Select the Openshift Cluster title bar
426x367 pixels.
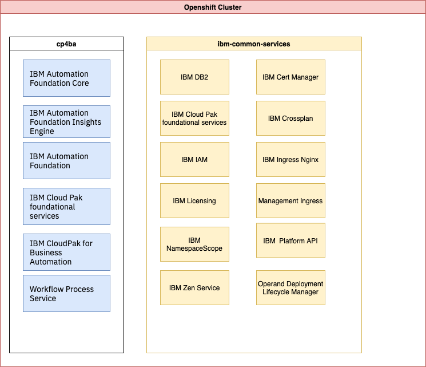[x=213, y=7]
